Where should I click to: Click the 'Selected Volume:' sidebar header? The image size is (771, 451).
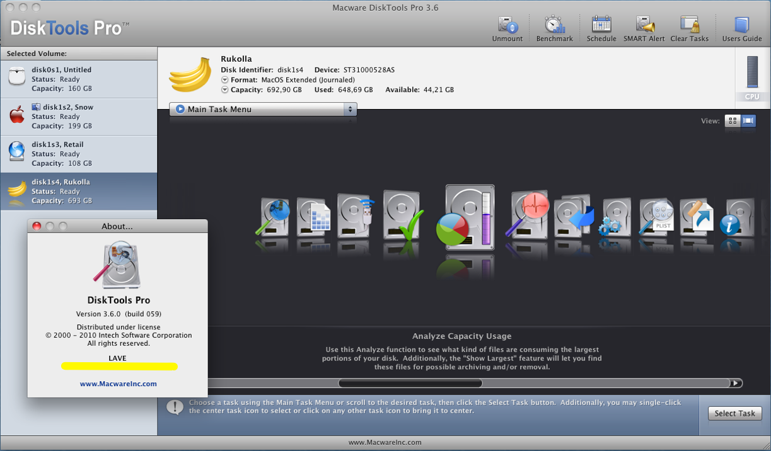(37, 54)
